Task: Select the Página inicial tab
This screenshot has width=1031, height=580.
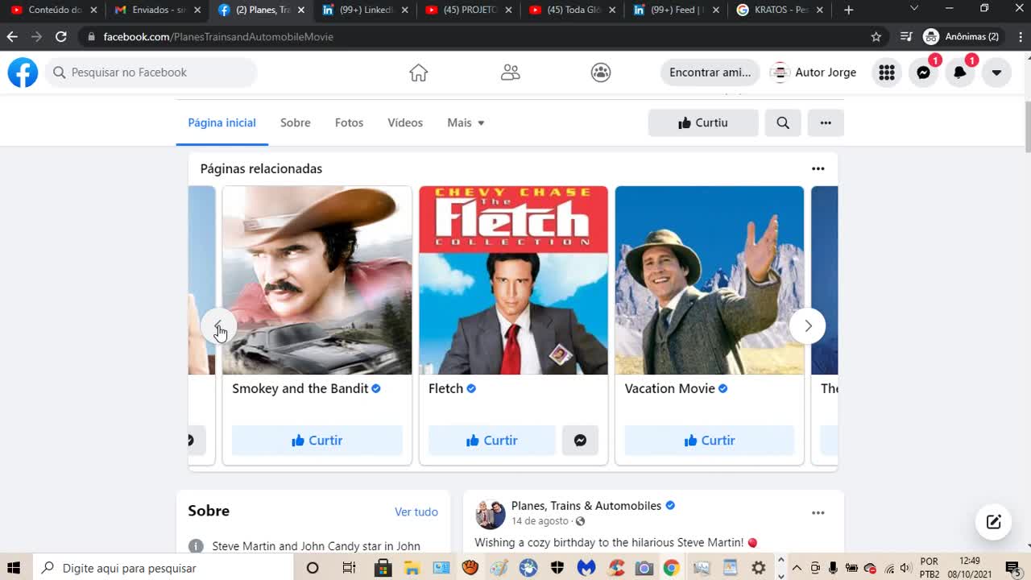Action: tap(222, 122)
